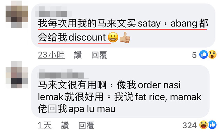Like the nasi lemak comment with 讚
Viewport: 223px width, 133px height.
(65, 125)
